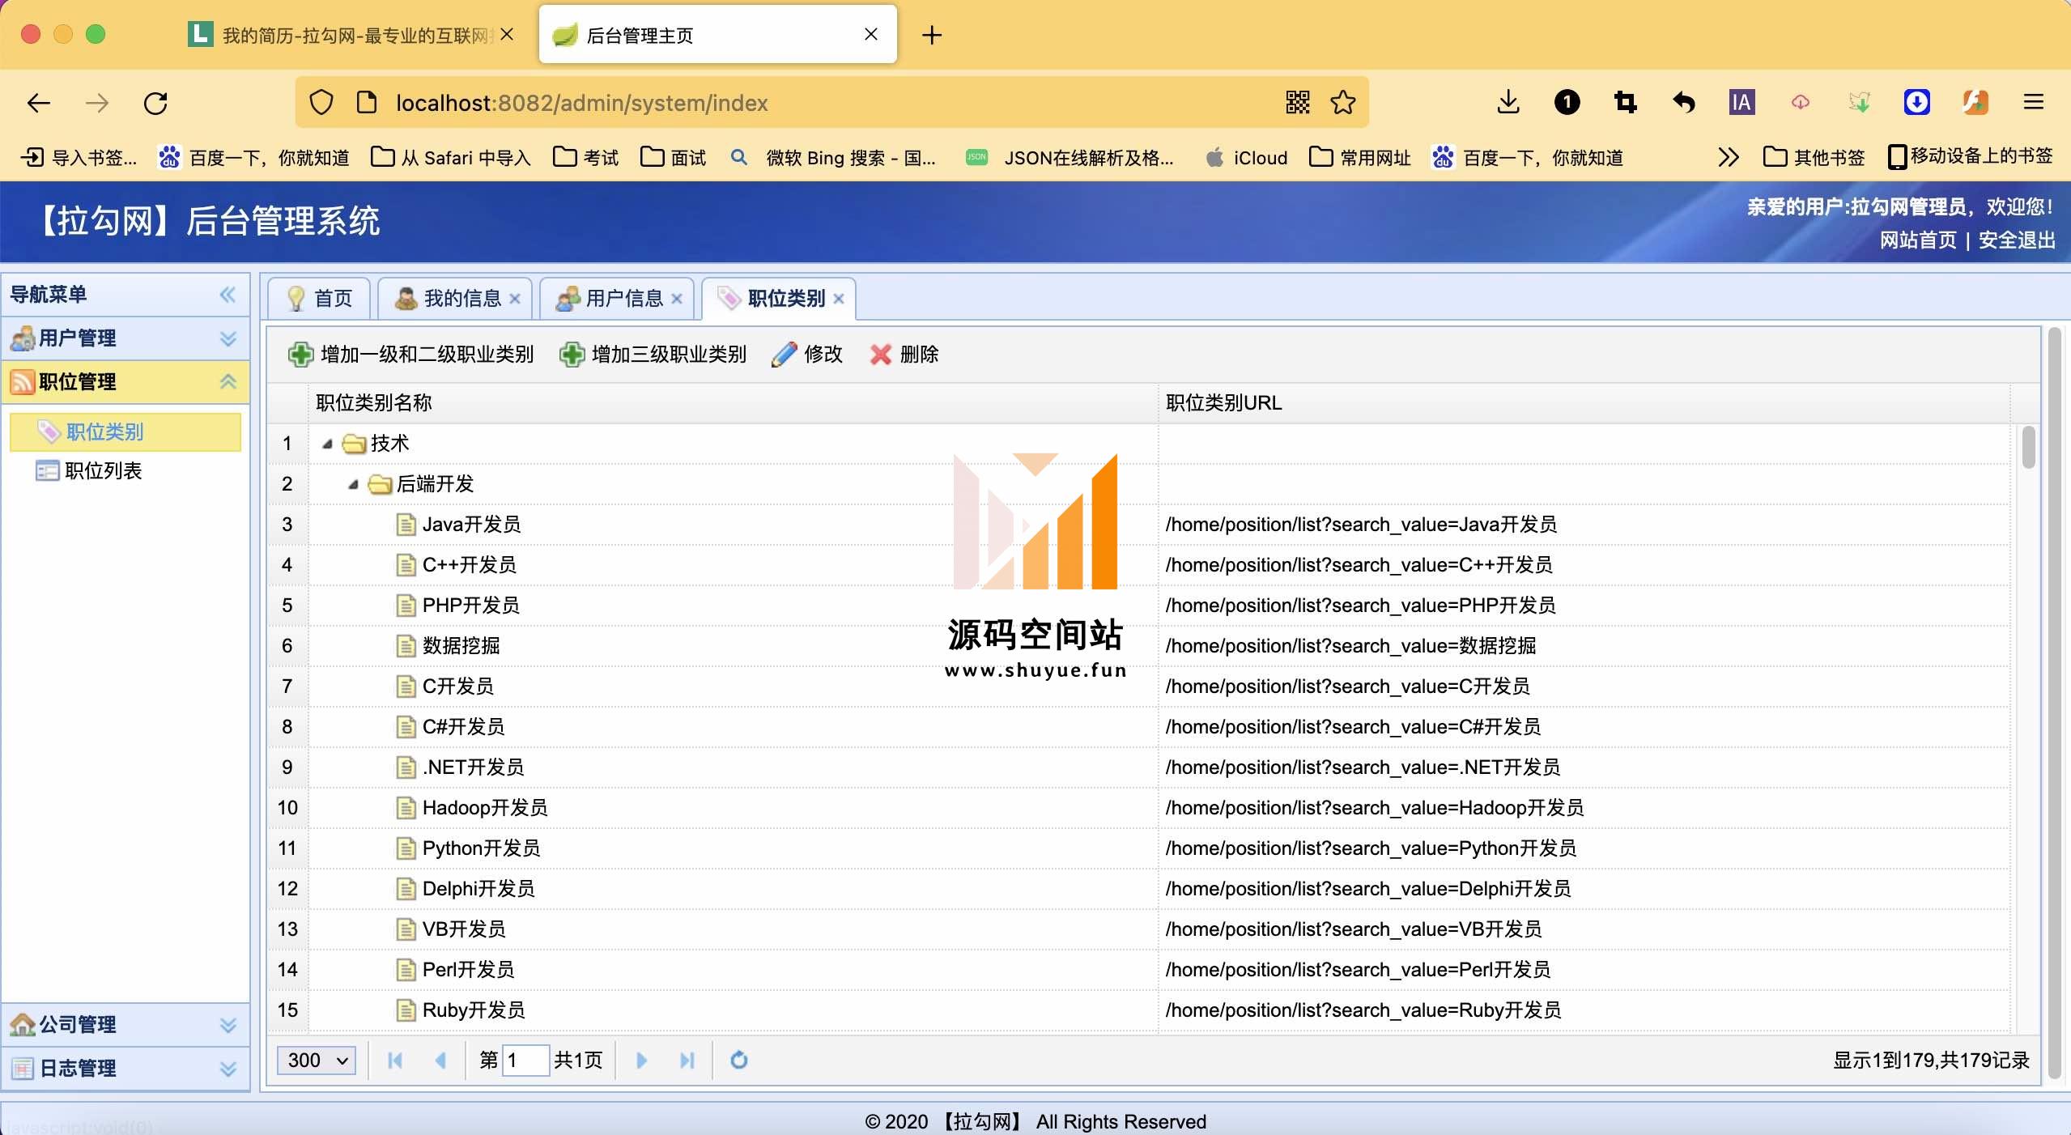Image resolution: width=2071 pixels, height=1135 pixels.
Task: Switch to 我的简历-拉勾网 browser tab
Action: tap(351, 35)
